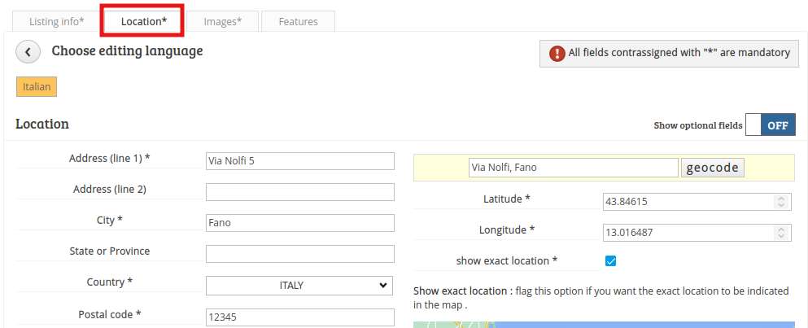808x328 pixels.
Task: Click the geocode address search field
Action: tap(574, 168)
